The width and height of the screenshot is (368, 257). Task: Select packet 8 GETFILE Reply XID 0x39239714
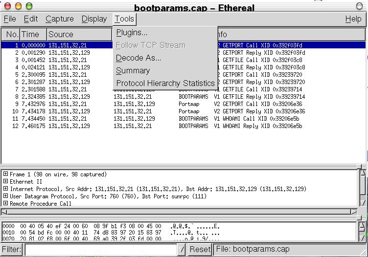[x=183, y=97]
